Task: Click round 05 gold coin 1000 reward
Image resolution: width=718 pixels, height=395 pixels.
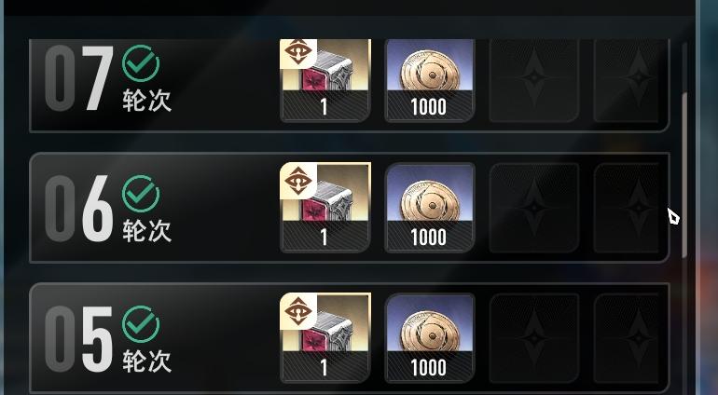Action: [430, 338]
